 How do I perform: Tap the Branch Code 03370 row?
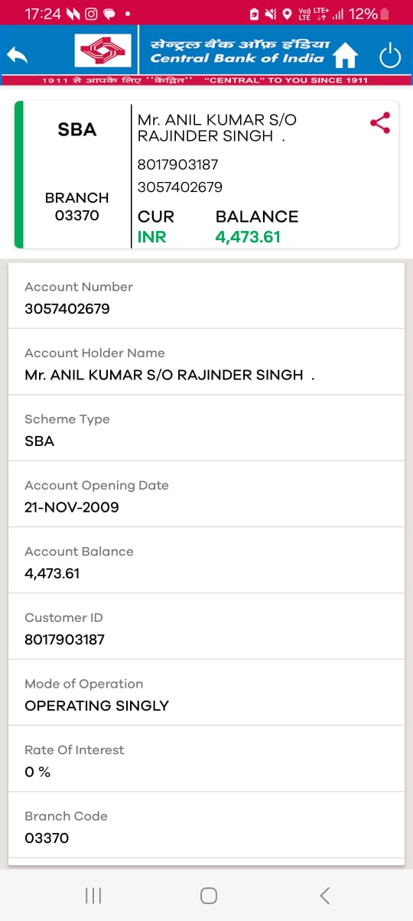tap(206, 825)
